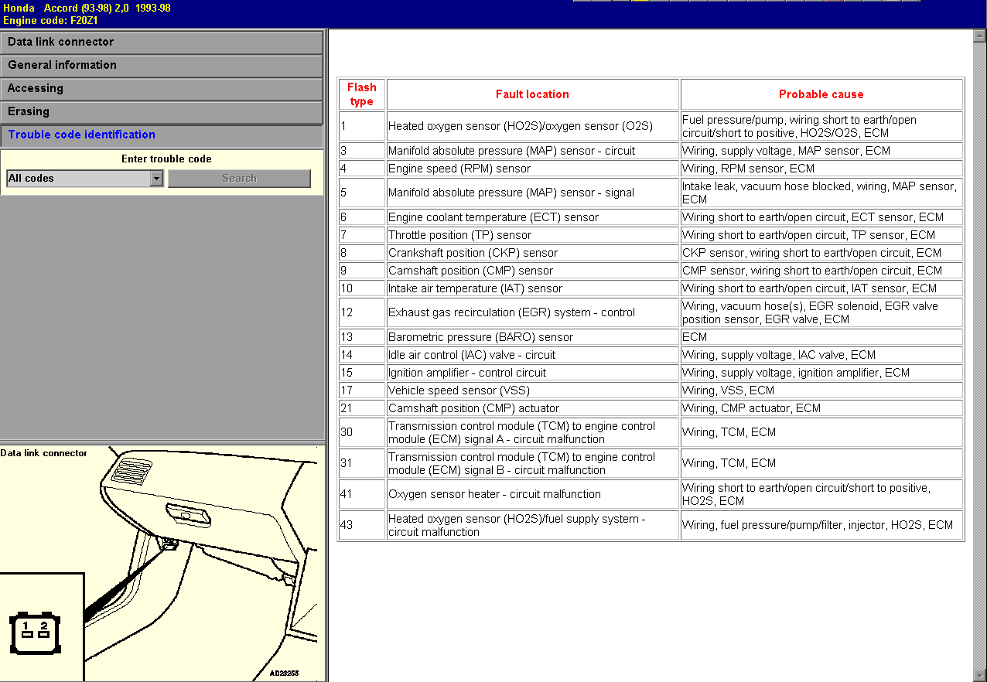Select 'Barometric pressure (BARO) sensor' fault
987x682 pixels.
[x=480, y=337]
